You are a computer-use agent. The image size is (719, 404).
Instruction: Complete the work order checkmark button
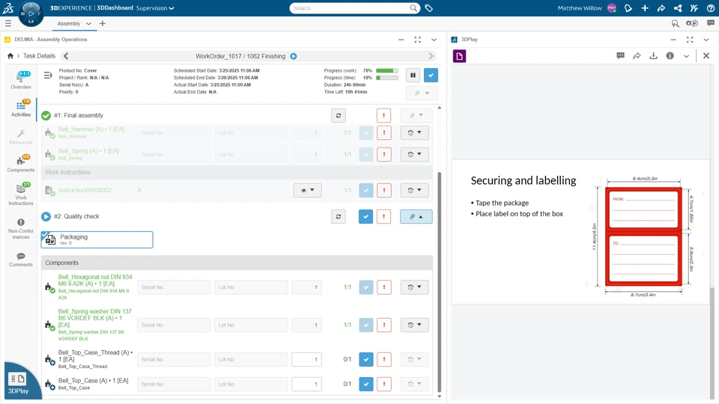pos(431,75)
